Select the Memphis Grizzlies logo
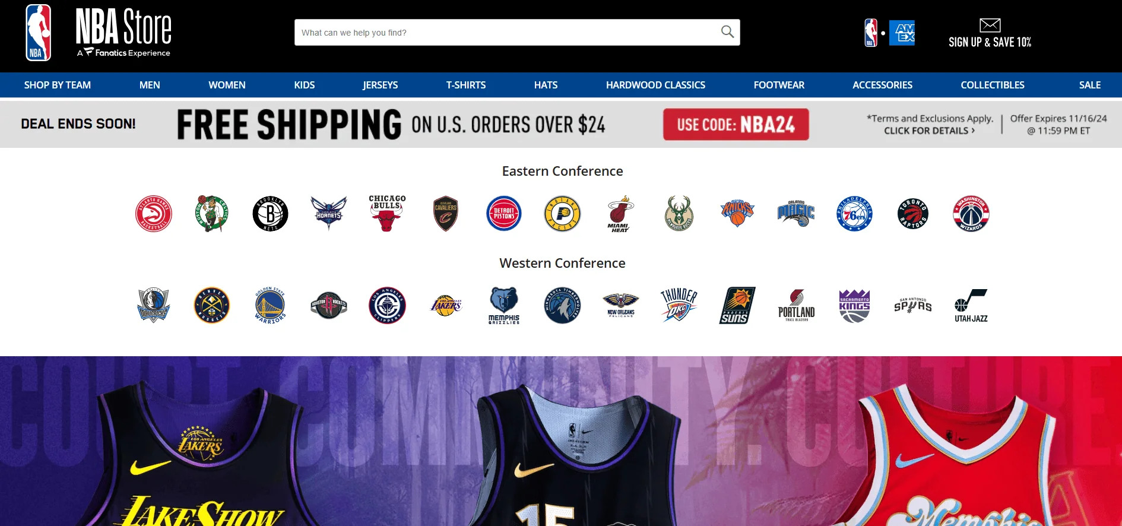 [x=504, y=306]
